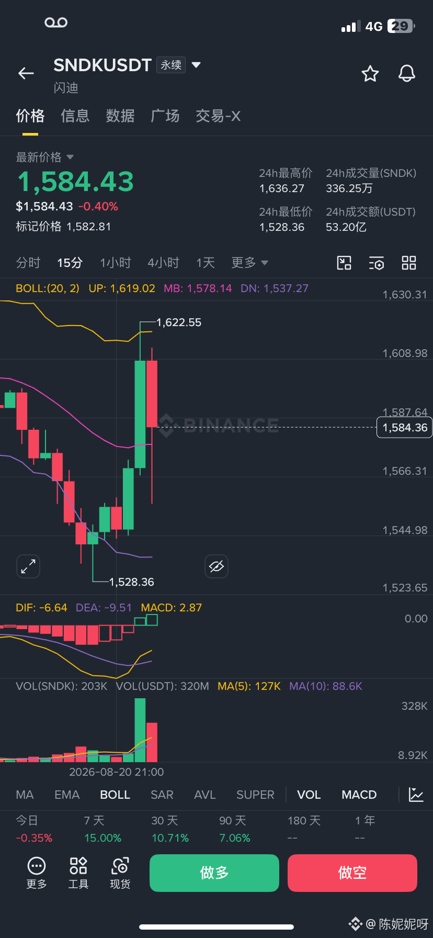Tap the 24h最低价 1,528.36 value

point(282,227)
